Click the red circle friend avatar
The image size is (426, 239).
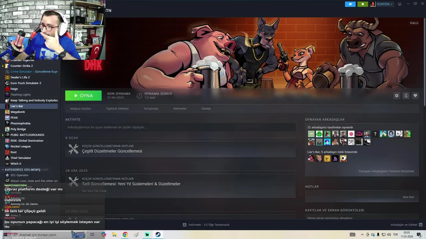(x=351, y=134)
